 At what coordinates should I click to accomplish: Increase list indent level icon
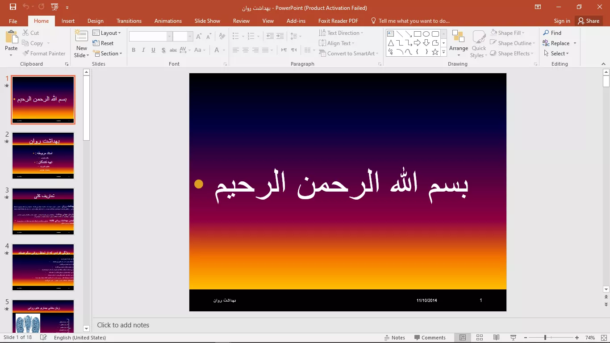click(280, 36)
